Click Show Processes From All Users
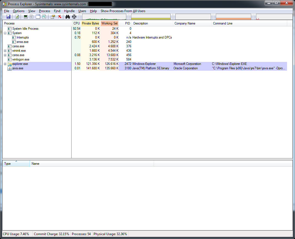The height and width of the screenshot is (239, 295). tap(123, 11)
